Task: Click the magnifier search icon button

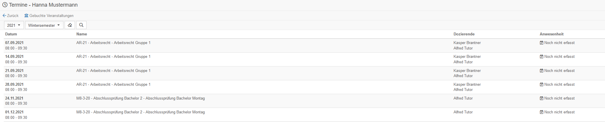Action: pos(81,25)
